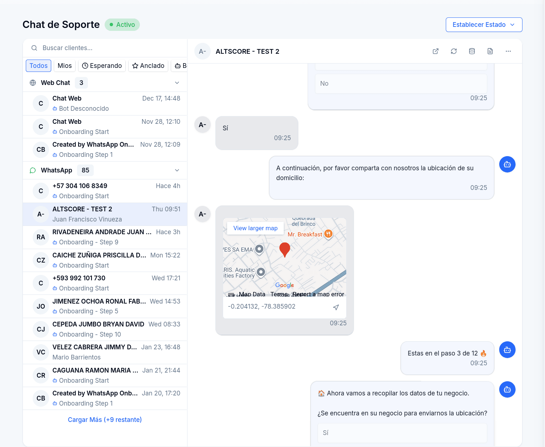
Task: Click the Sí option in business question
Action: pyautogui.click(x=402, y=433)
